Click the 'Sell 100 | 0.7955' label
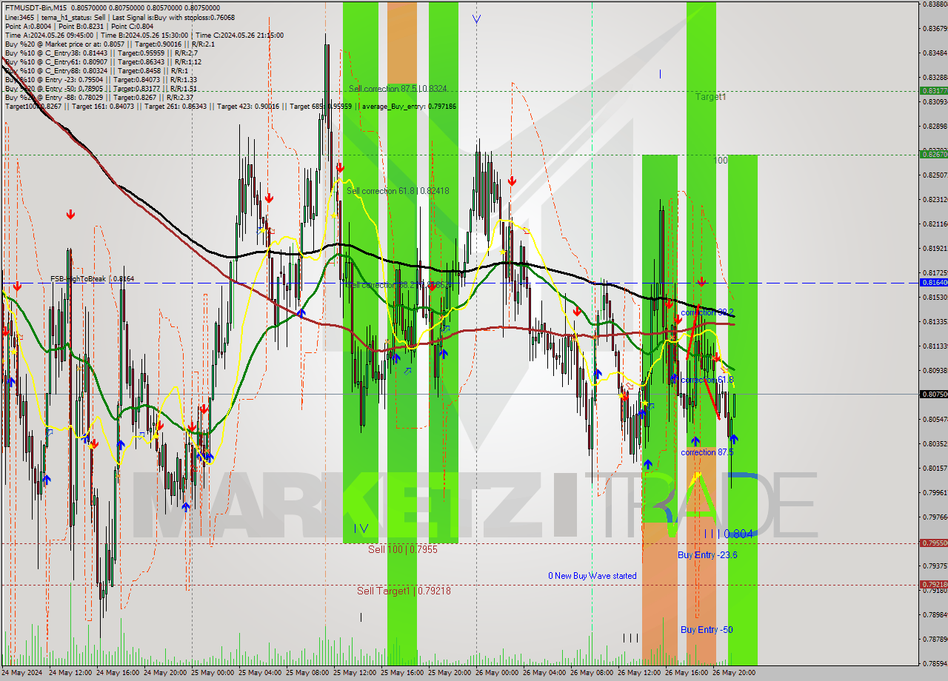The height and width of the screenshot is (681, 948). (402, 550)
